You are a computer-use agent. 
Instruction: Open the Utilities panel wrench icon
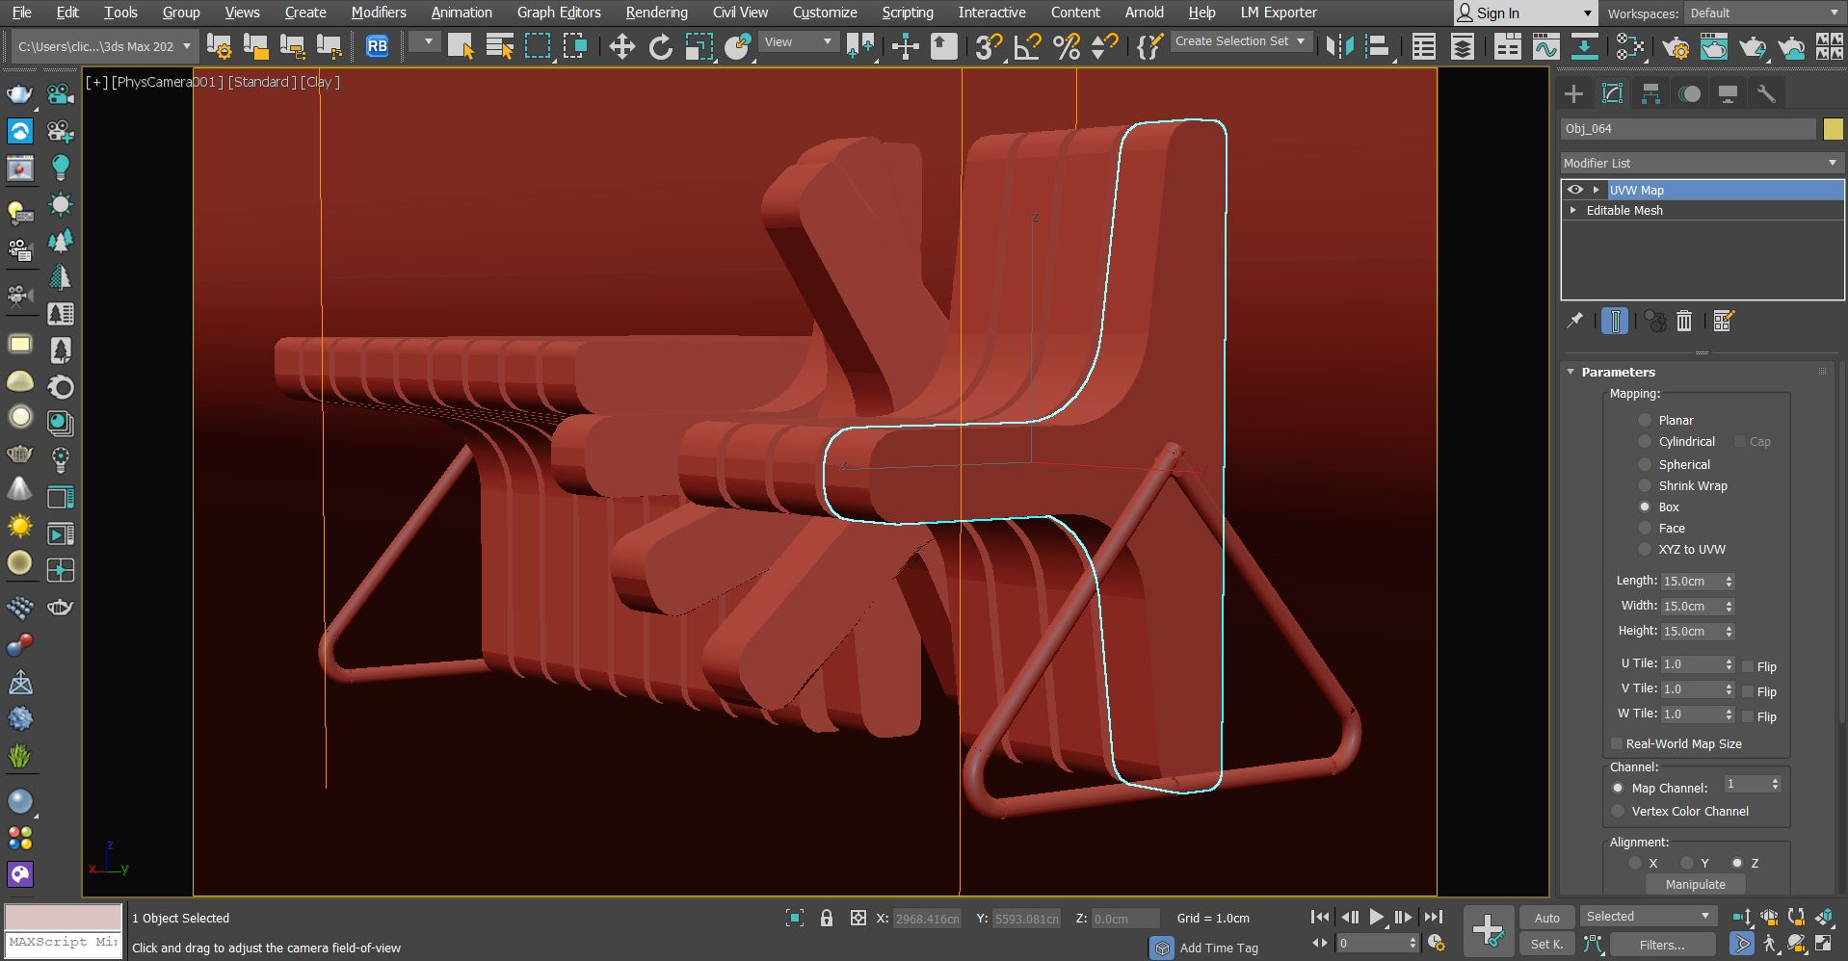point(1766,93)
